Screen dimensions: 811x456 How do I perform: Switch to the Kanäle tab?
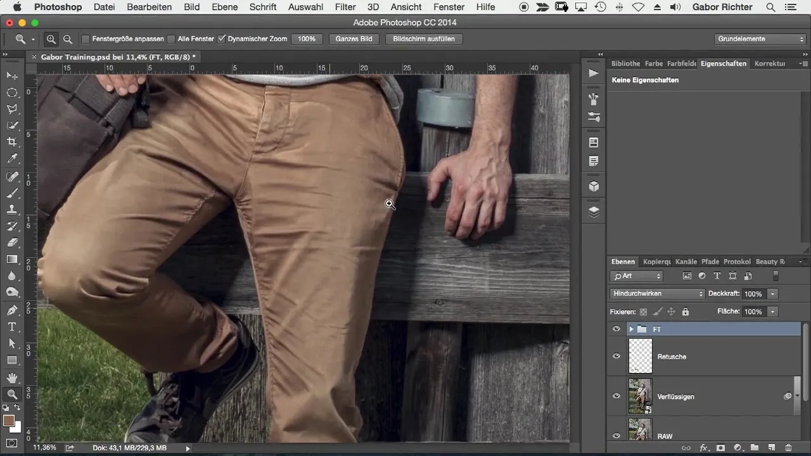(x=686, y=262)
